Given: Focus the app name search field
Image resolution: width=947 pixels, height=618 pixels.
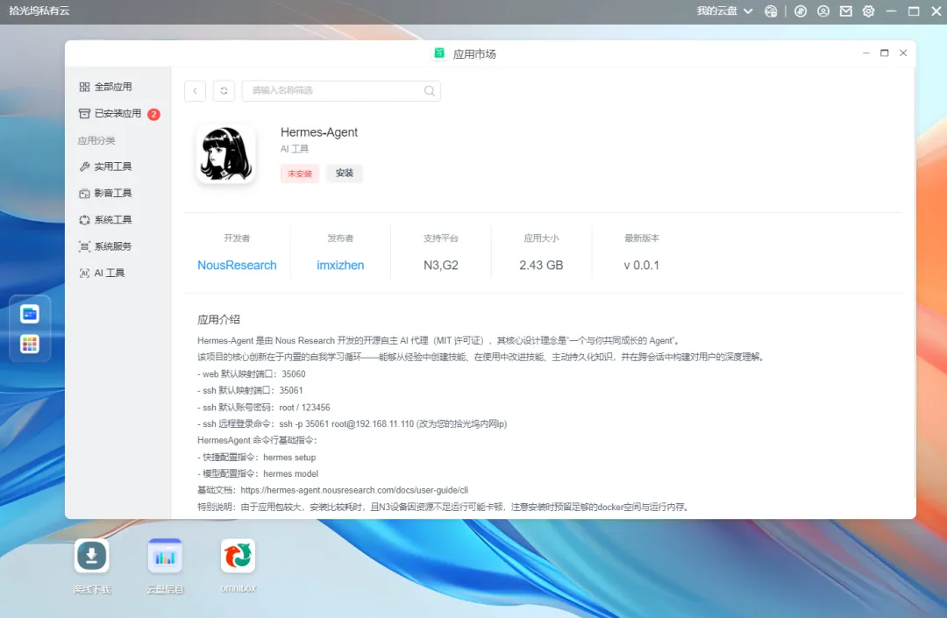Looking at the screenshot, I should [x=340, y=90].
